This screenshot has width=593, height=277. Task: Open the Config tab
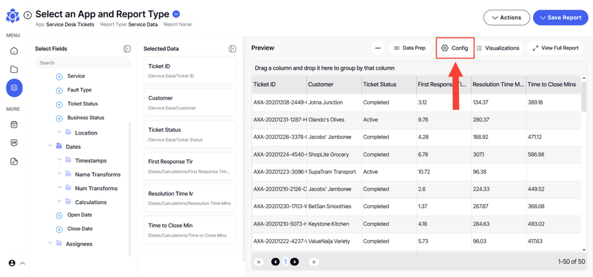[455, 48]
